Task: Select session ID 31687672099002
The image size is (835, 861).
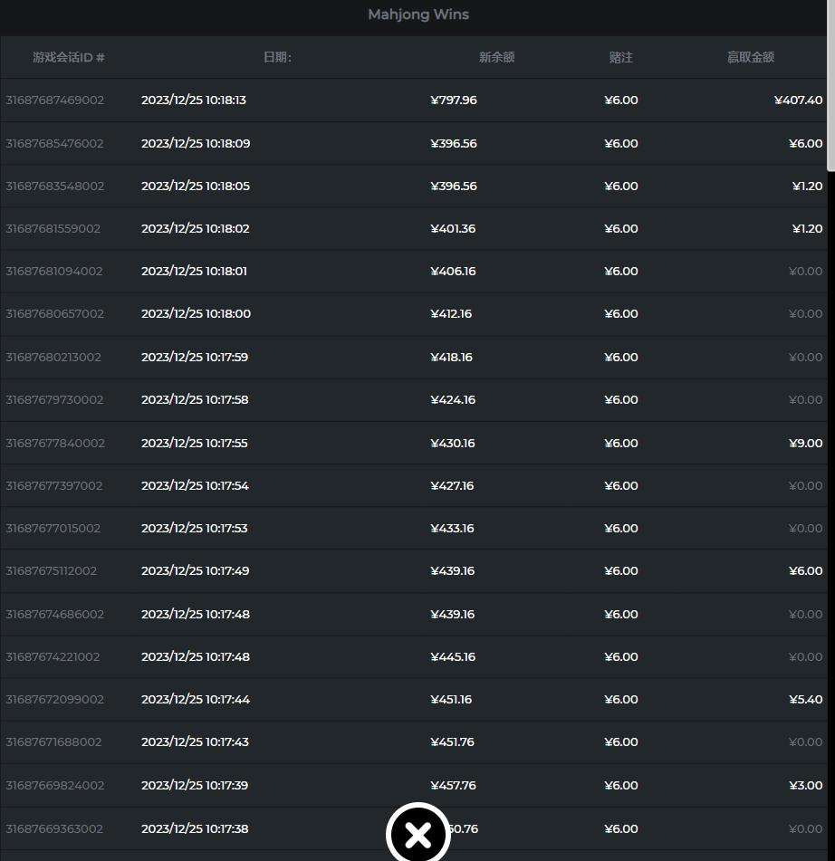Action: pos(55,700)
